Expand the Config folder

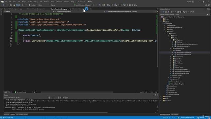(165, 29)
